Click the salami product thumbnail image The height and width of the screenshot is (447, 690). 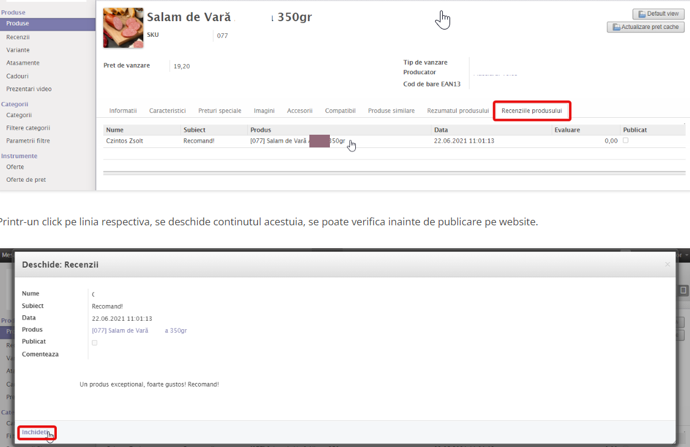click(x=123, y=28)
